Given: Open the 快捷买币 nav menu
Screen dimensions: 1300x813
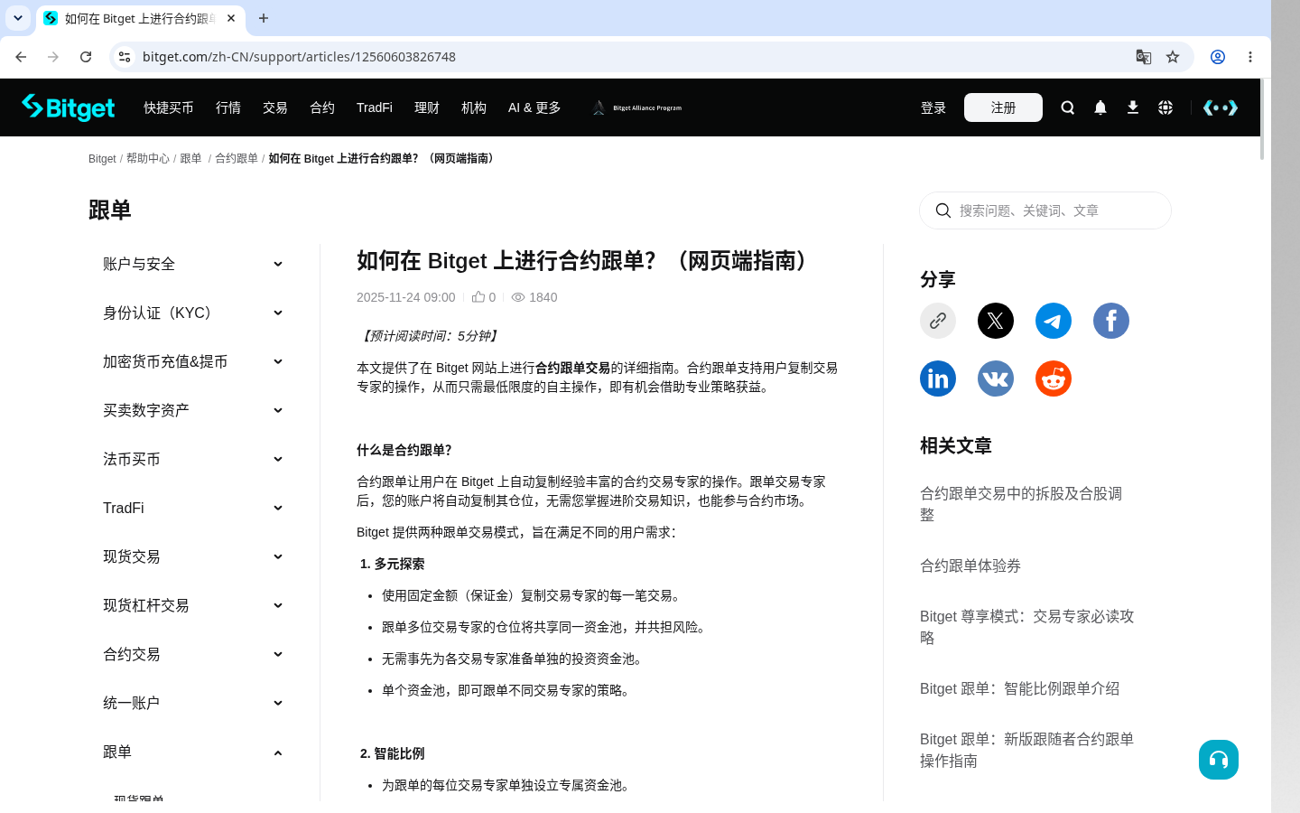Looking at the screenshot, I should (x=169, y=107).
